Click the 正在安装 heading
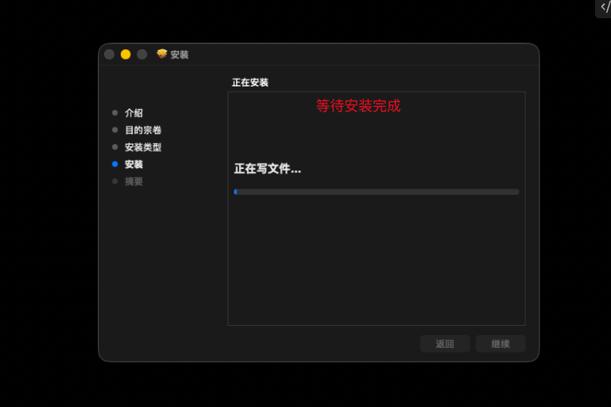The image size is (611, 407). coord(250,83)
